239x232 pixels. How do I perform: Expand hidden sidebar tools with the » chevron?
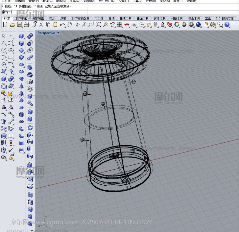[x=31, y=230]
